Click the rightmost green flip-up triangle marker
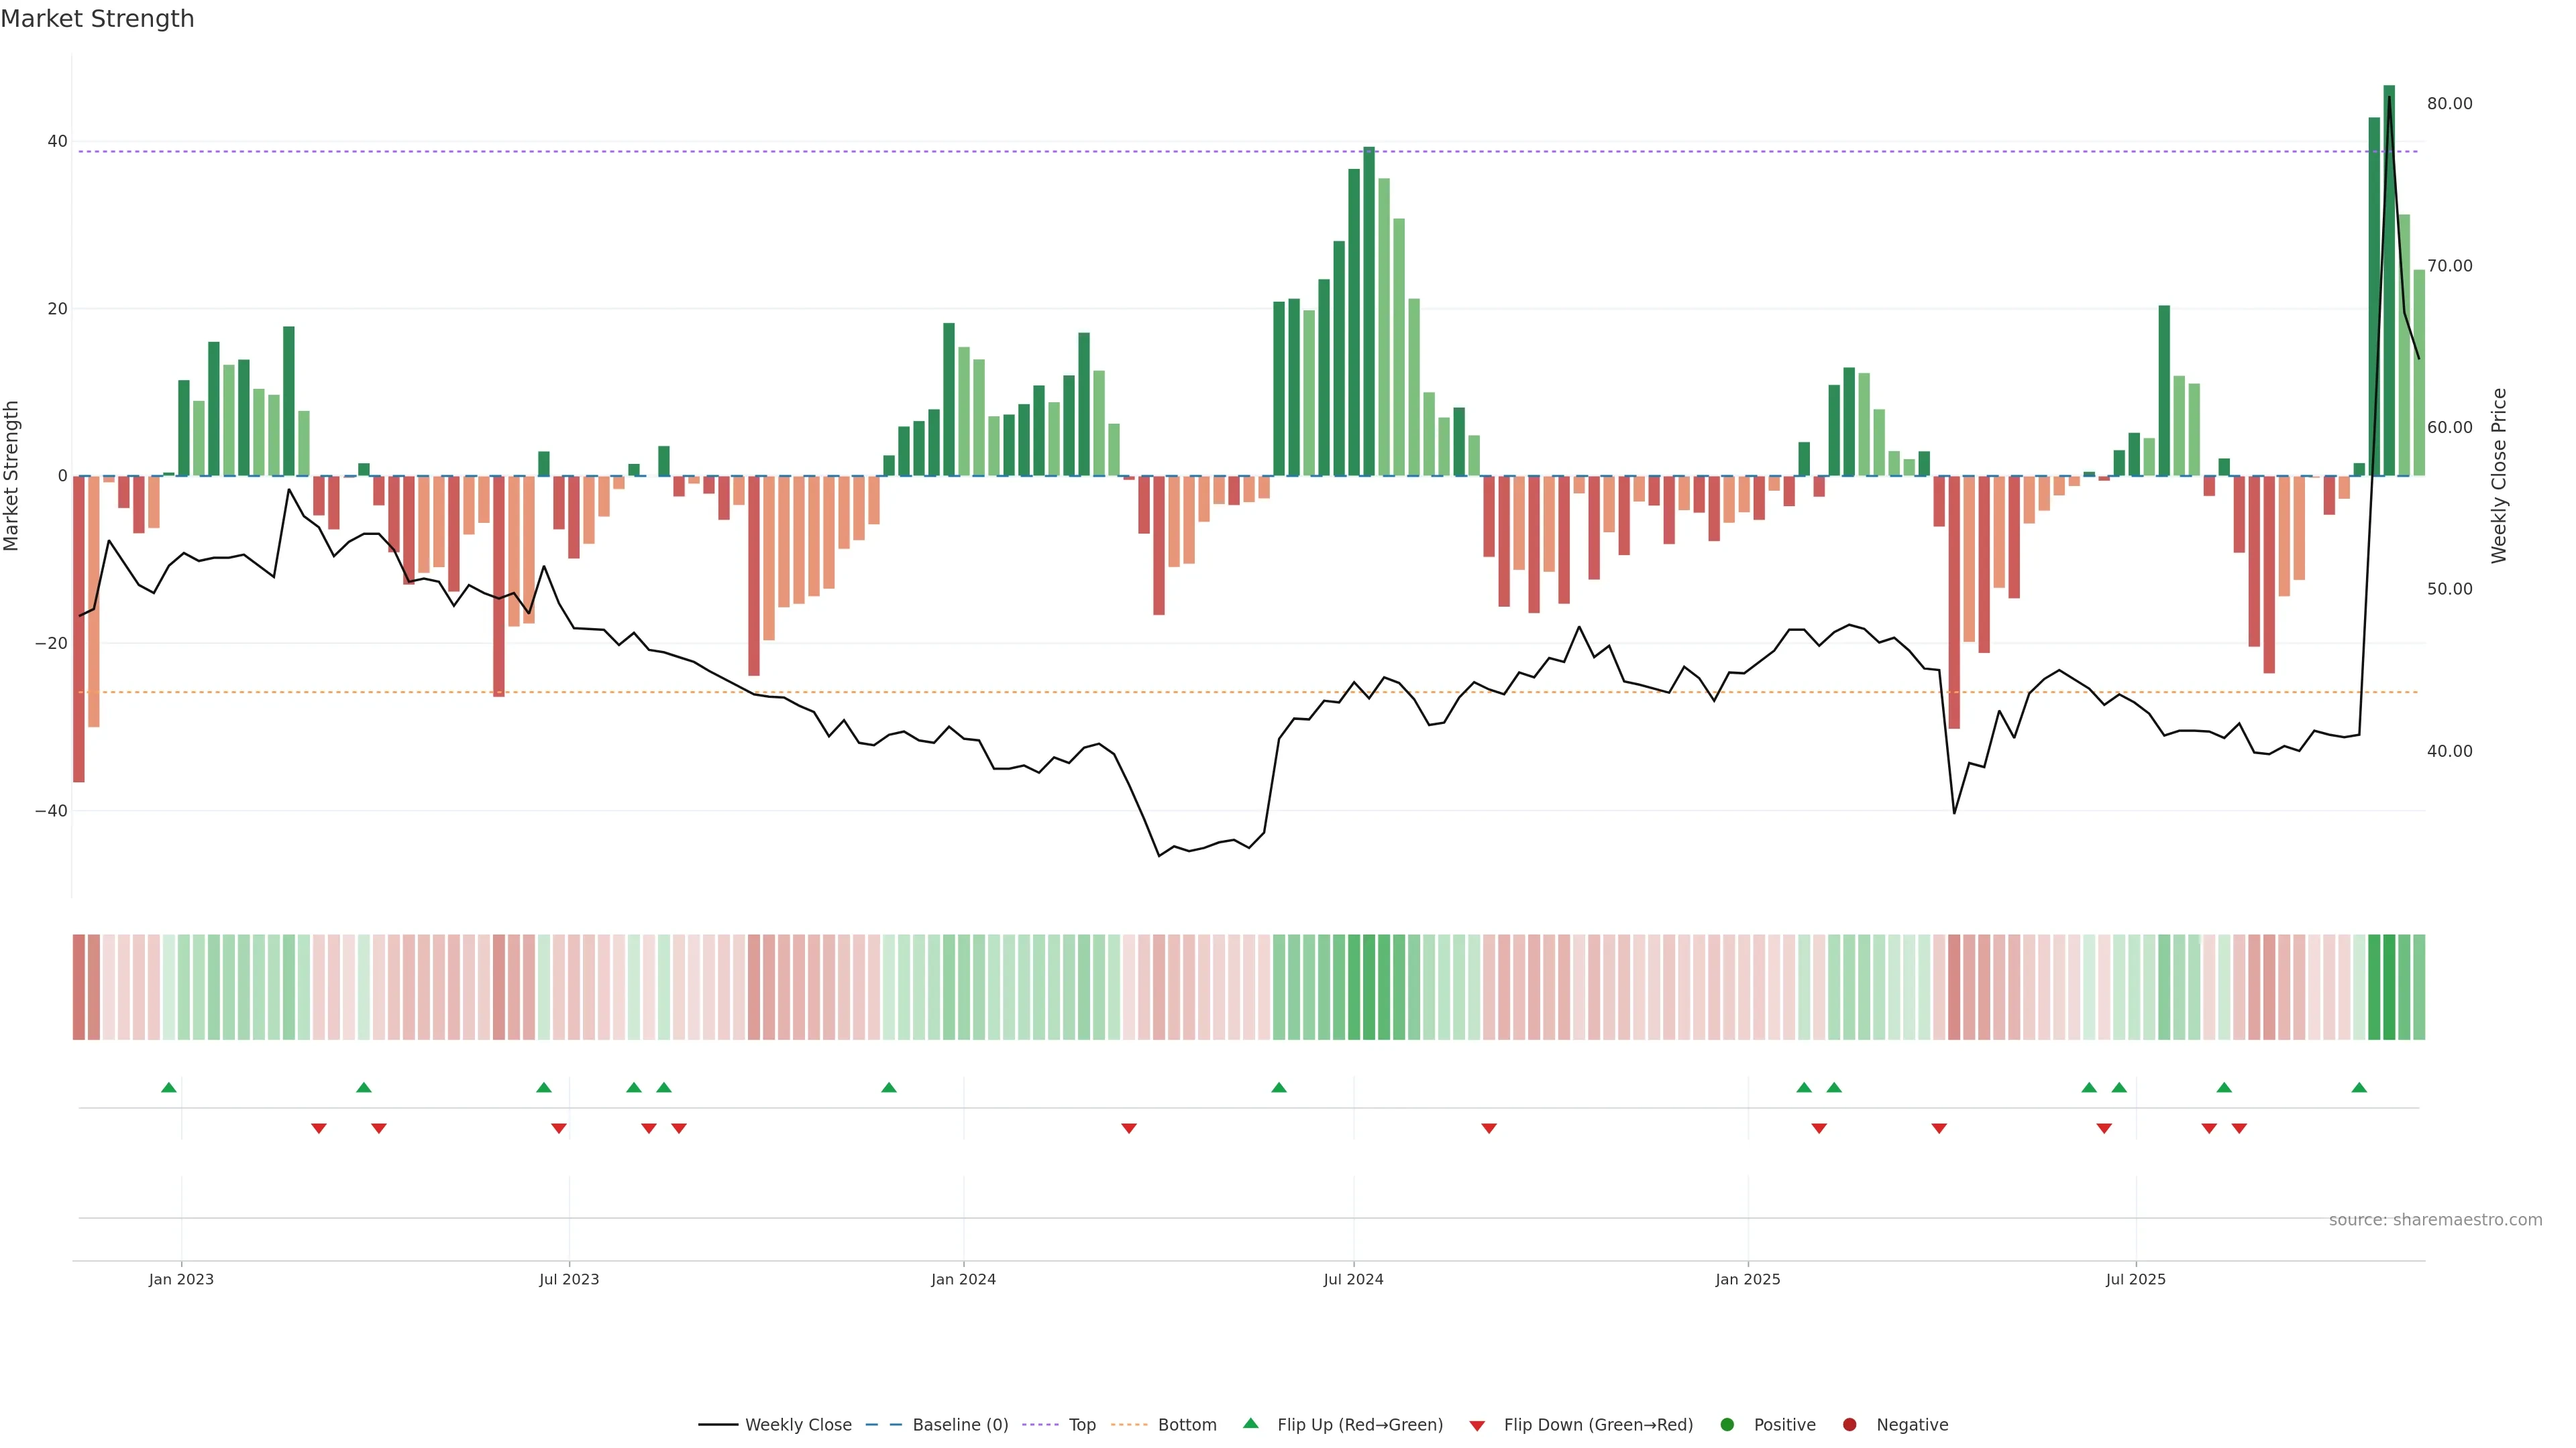The width and height of the screenshot is (2576, 1448). [2359, 1087]
